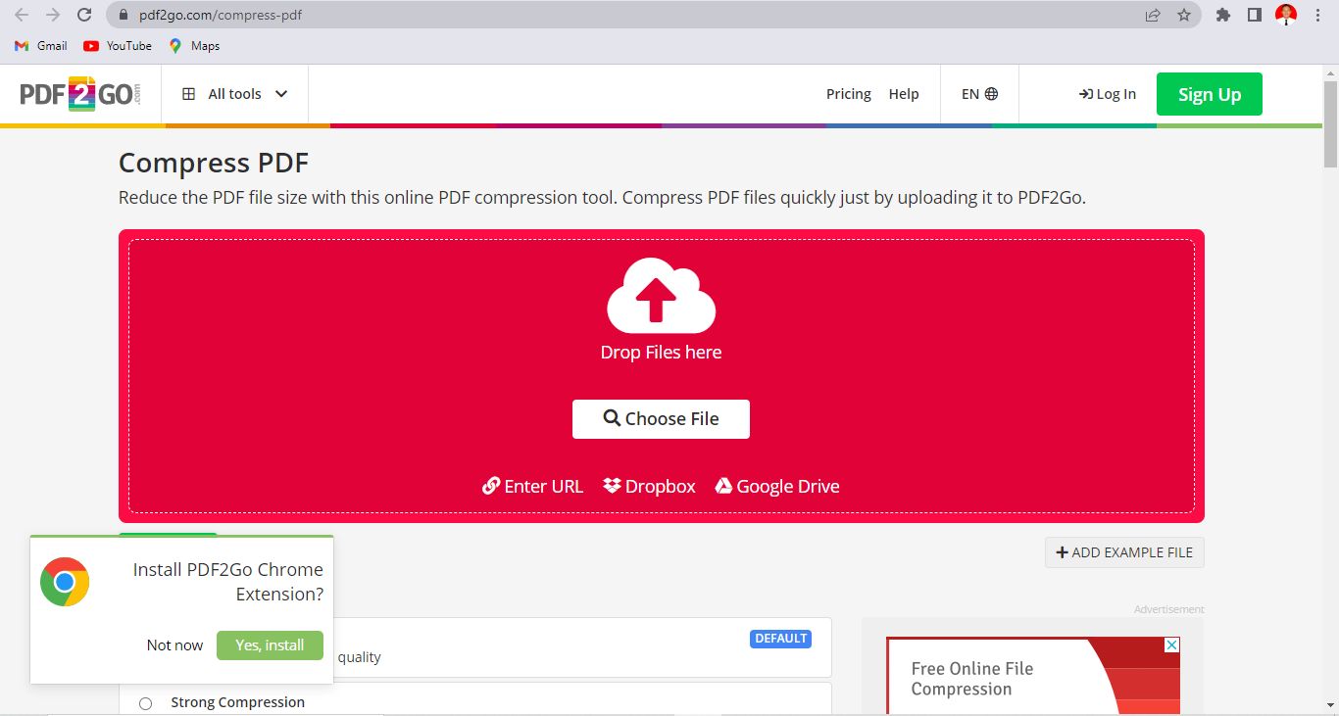The image size is (1339, 716).
Task: Click the browser forward arrow
Action: tap(53, 15)
